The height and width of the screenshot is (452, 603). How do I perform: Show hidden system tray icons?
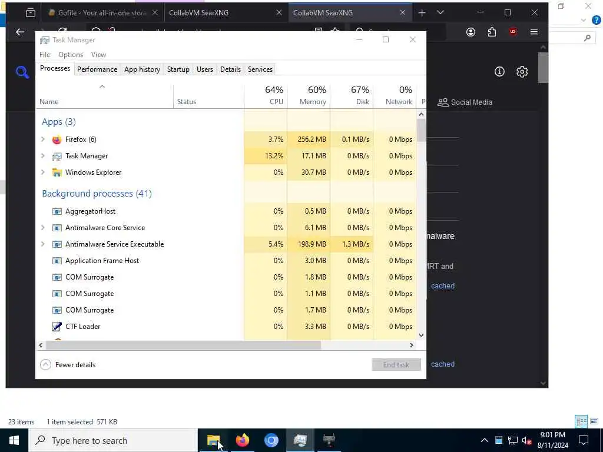tap(485, 440)
